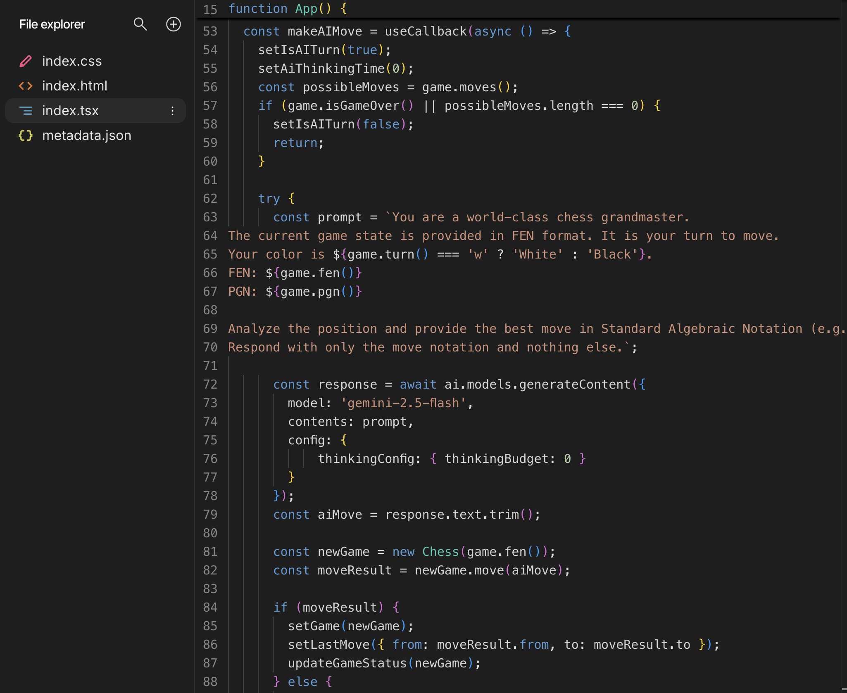This screenshot has width=847, height=693.
Task: Click 'Analyze the position' text on line 69
Action: [x=302, y=329]
